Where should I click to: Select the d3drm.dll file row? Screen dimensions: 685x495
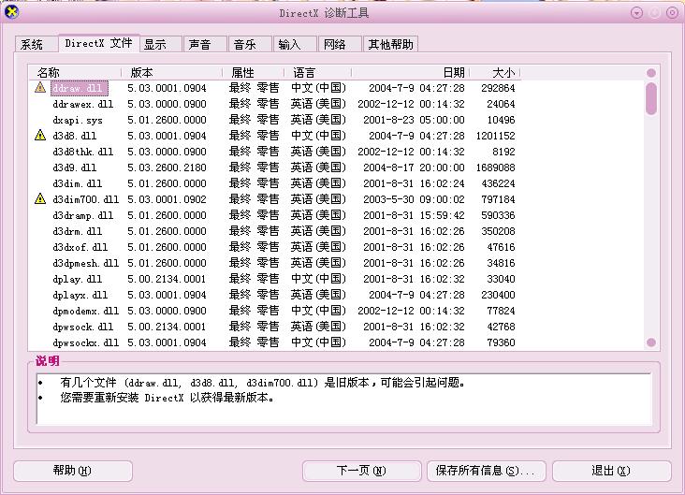click(275, 231)
